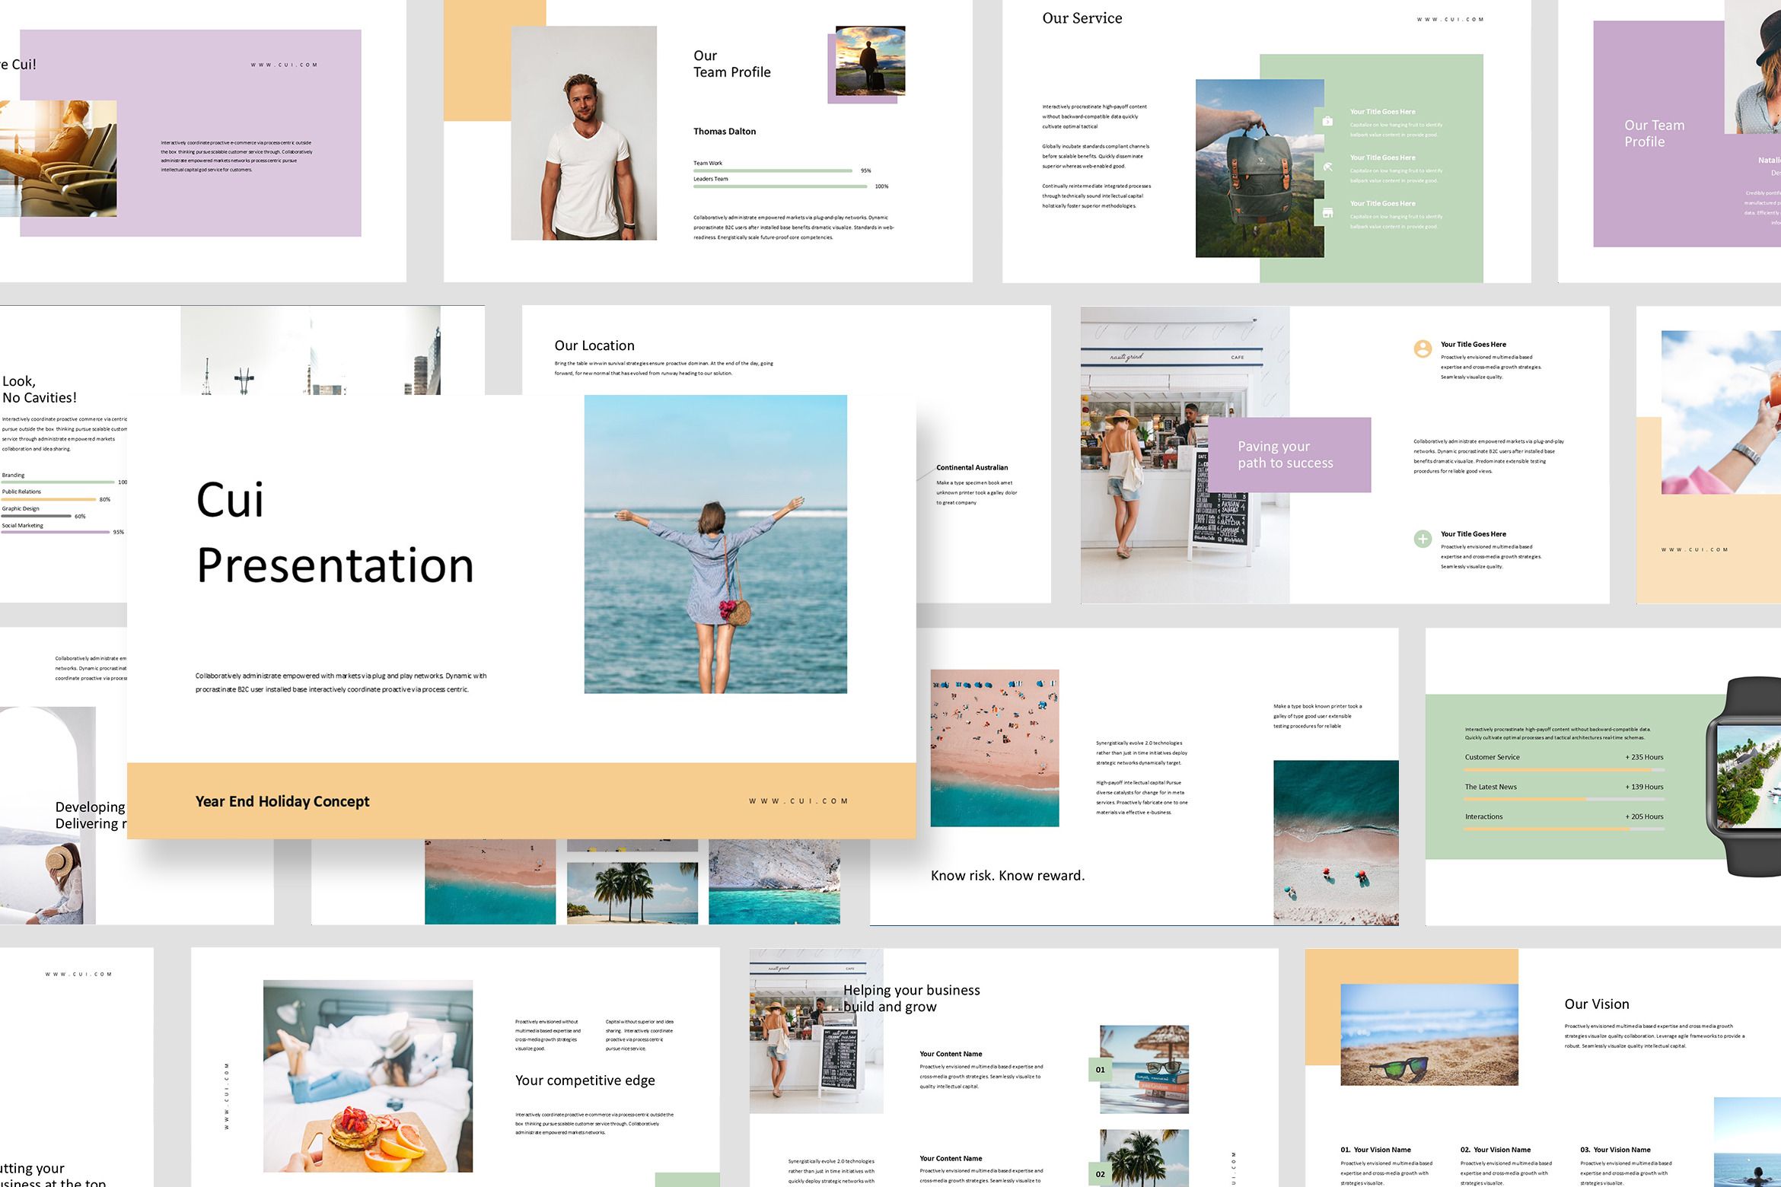1781x1187 pixels.
Task: Click www.cui.com on the orange title footer
Action: pyautogui.click(x=798, y=801)
